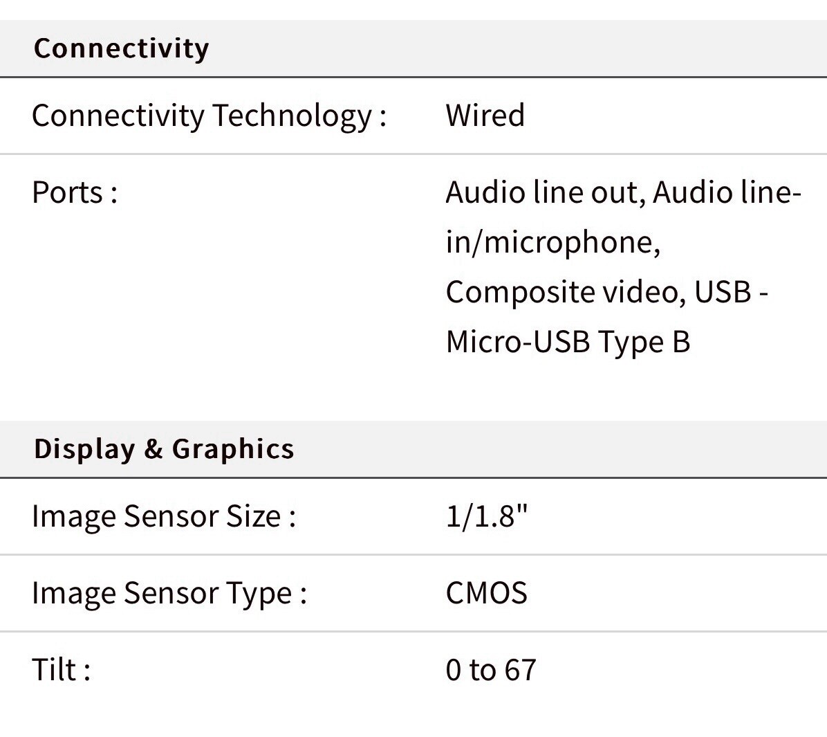827x737 pixels.
Task: Click the Display & Graphics section header
Action: click(164, 449)
